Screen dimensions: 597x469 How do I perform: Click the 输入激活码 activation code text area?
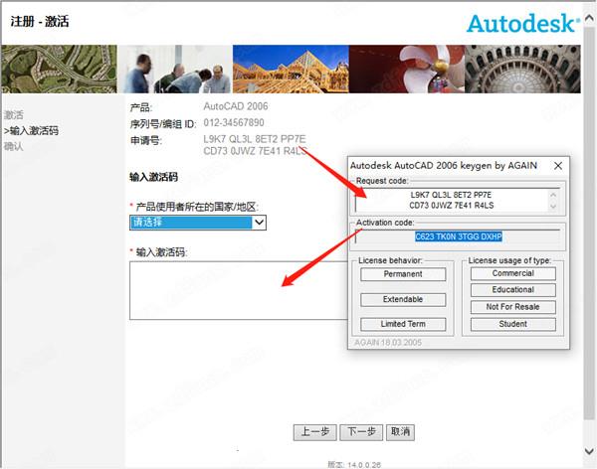pos(239,290)
